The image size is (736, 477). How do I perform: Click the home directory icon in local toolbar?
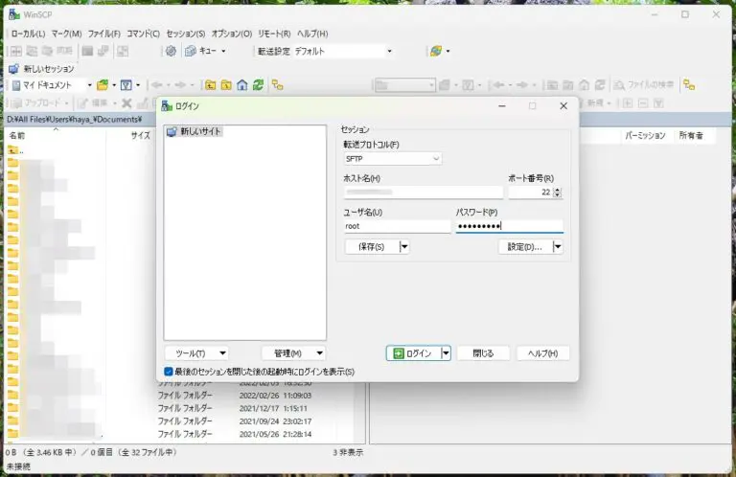242,85
